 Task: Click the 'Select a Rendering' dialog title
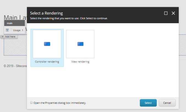[x=46, y=13]
